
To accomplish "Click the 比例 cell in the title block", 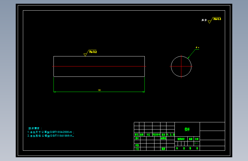I will pos(197,139).
